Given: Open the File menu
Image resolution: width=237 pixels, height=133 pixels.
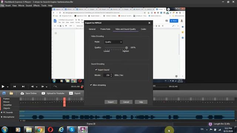Looking at the screenshot, I should click(2, 6).
